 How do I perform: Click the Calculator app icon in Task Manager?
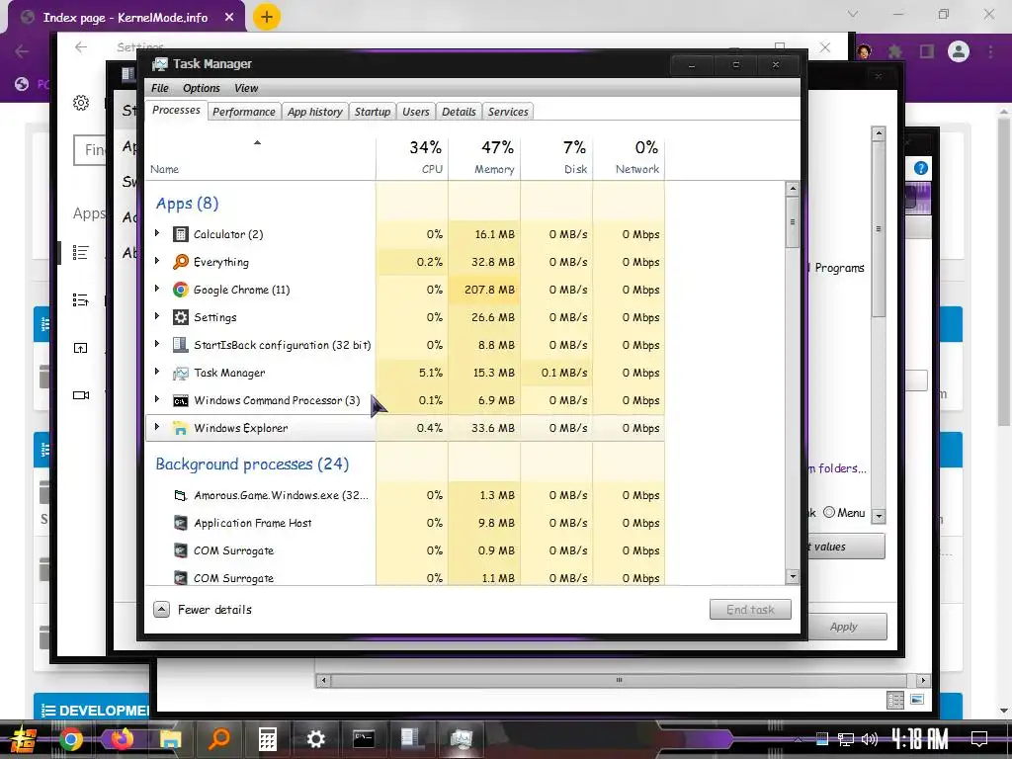181,234
